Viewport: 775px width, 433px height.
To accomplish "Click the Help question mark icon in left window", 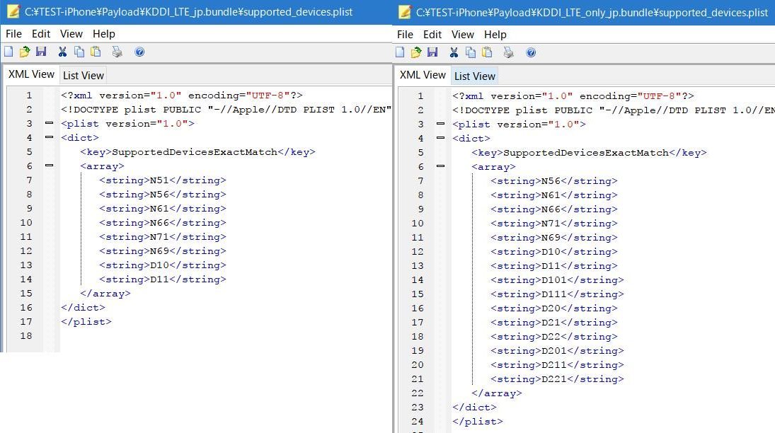I will coord(139,52).
